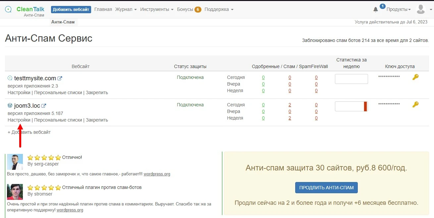
Task: Click the five-star rating of serg-casper review
Action: [44, 158]
